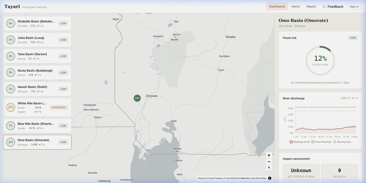Click the 12% map marker near Omorate
Screen dimensions: 366x183
137,98
